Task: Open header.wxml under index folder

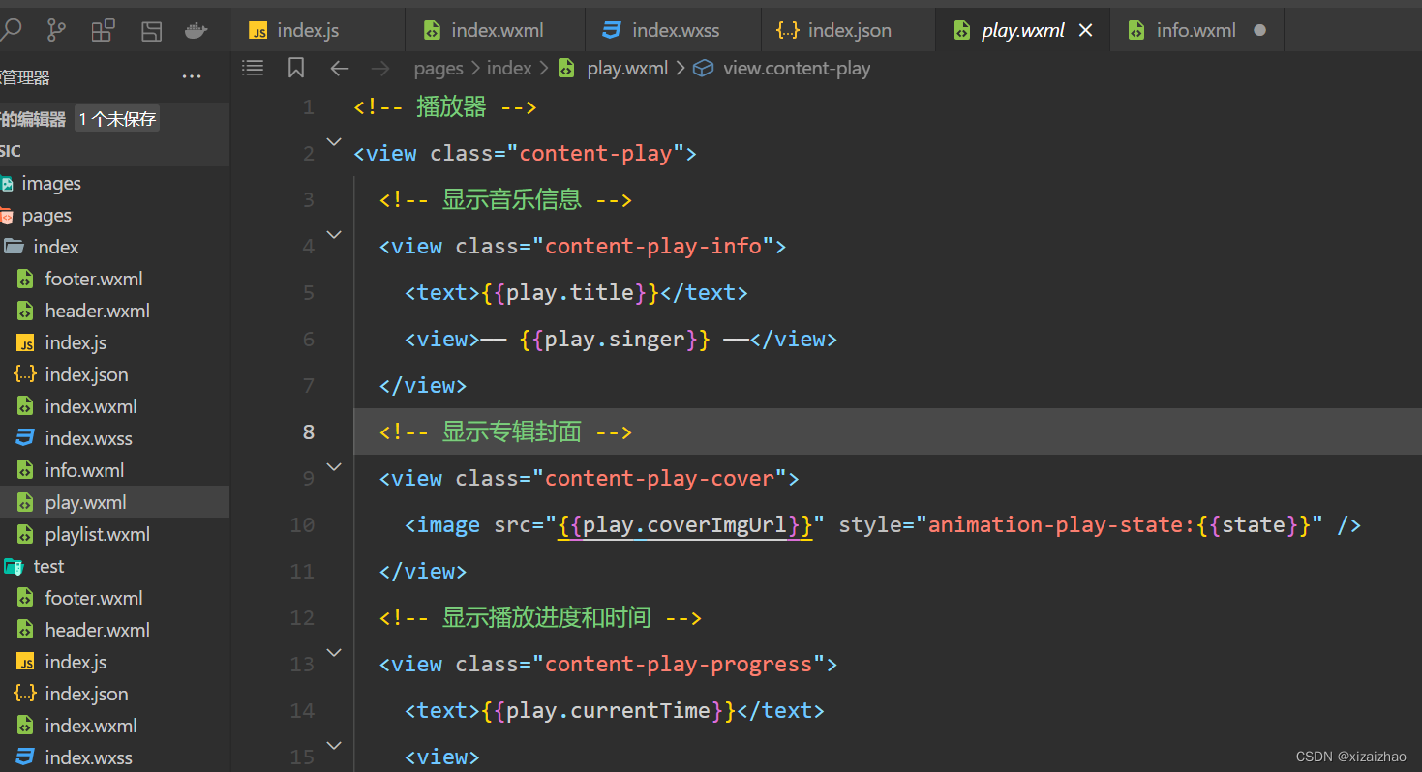Action: (x=114, y=311)
